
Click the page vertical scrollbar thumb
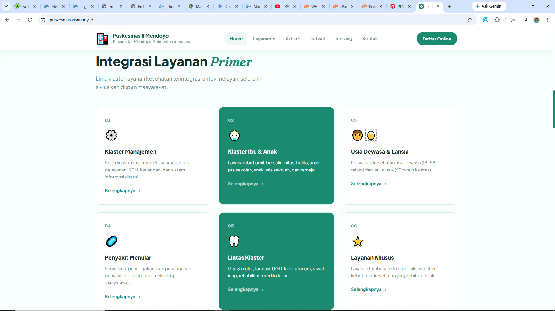click(x=554, y=109)
